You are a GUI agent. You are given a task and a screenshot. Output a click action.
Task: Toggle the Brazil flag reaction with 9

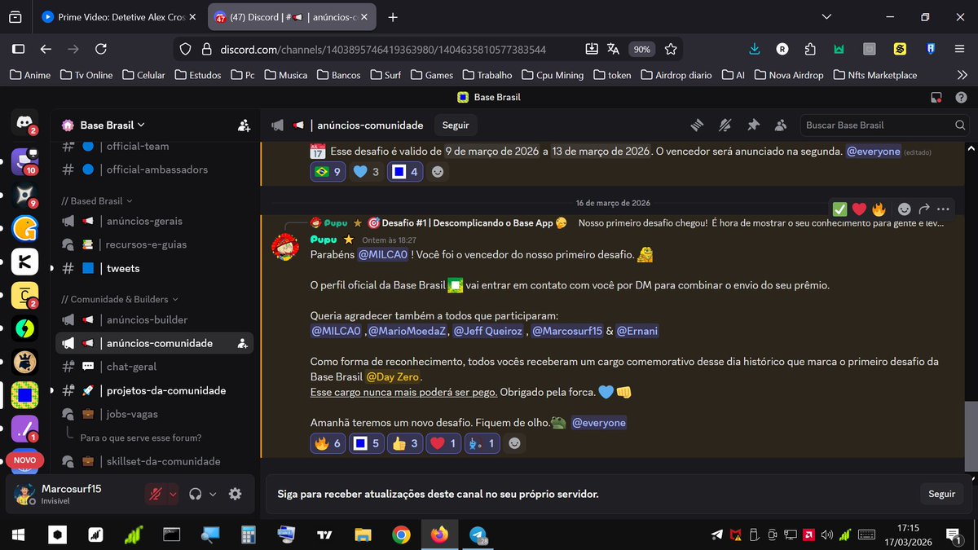click(x=328, y=172)
